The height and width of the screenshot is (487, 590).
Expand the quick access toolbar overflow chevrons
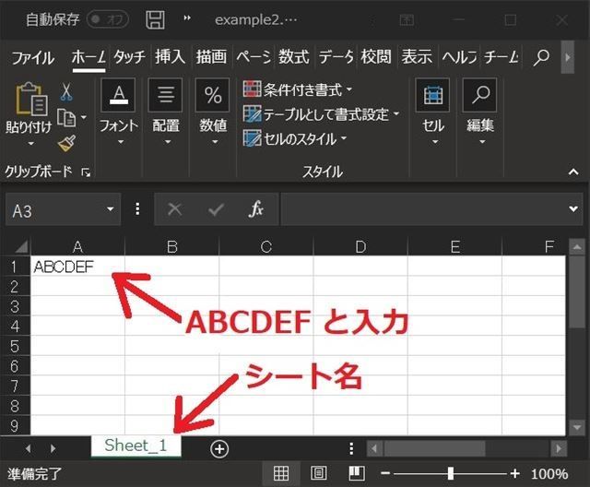pyautogui.click(x=187, y=18)
